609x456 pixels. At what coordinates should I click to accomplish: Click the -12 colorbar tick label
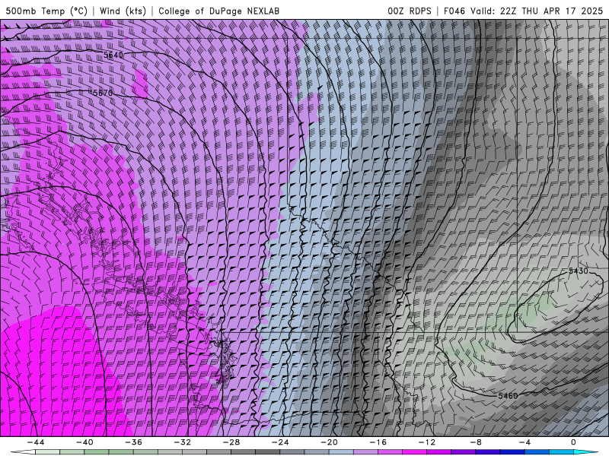(x=427, y=442)
